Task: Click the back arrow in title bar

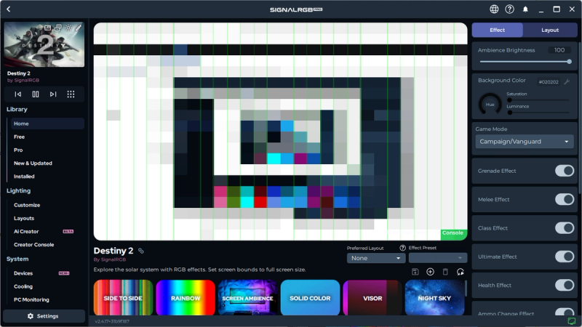Action: pos(8,9)
